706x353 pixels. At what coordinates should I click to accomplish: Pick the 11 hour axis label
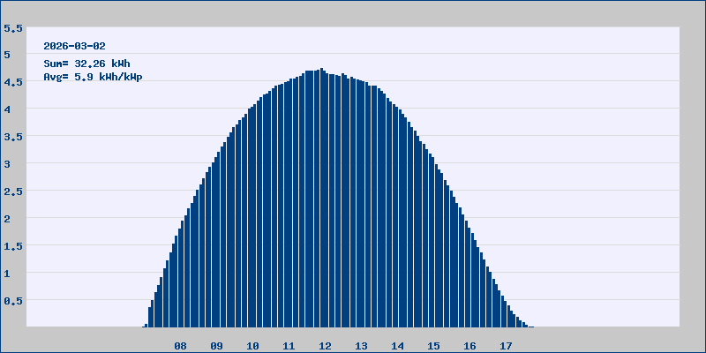(289, 345)
